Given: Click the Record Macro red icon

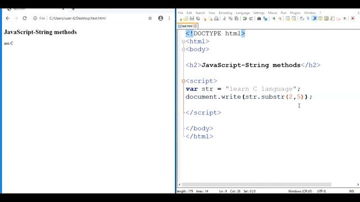Looking at the screenshot, I should pyautogui.click(x=353, y=19).
